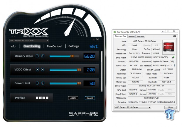Click the Memory Size 4096 MB field
182x127 pixels.
point(135,82)
